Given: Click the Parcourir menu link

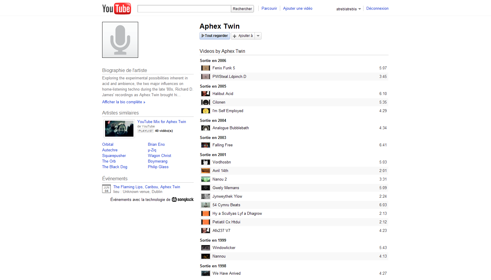Looking at the screenshot, I should coord(269,9).
